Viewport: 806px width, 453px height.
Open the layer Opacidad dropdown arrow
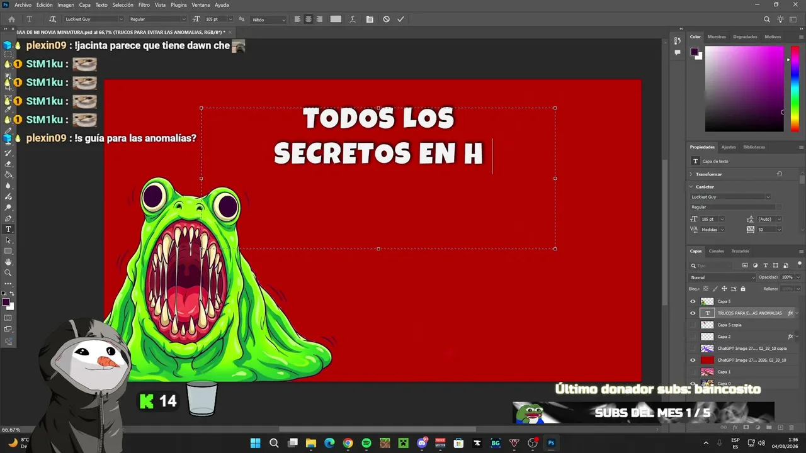tap(798, 277)
